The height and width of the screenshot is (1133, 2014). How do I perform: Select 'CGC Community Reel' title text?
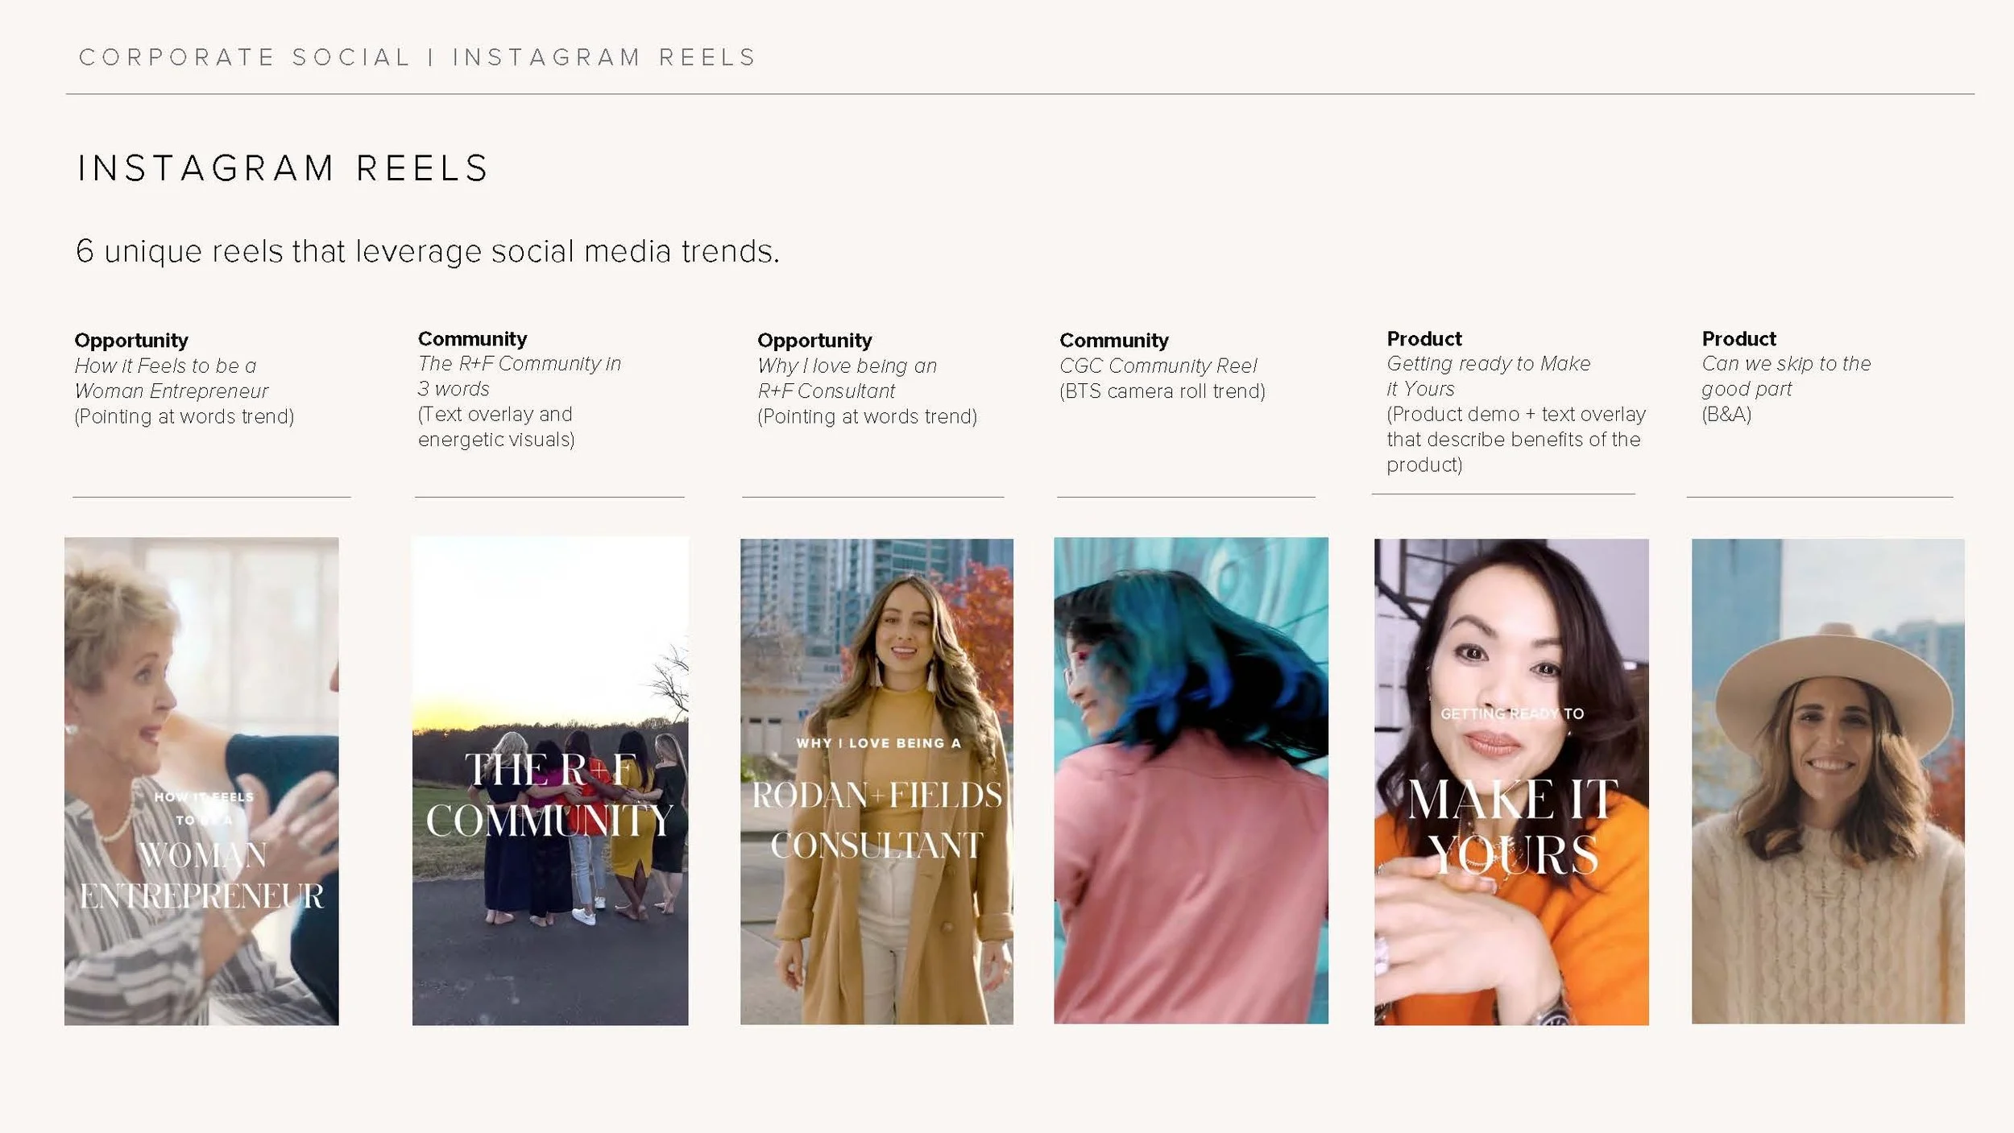click(x=1158, y=366)
